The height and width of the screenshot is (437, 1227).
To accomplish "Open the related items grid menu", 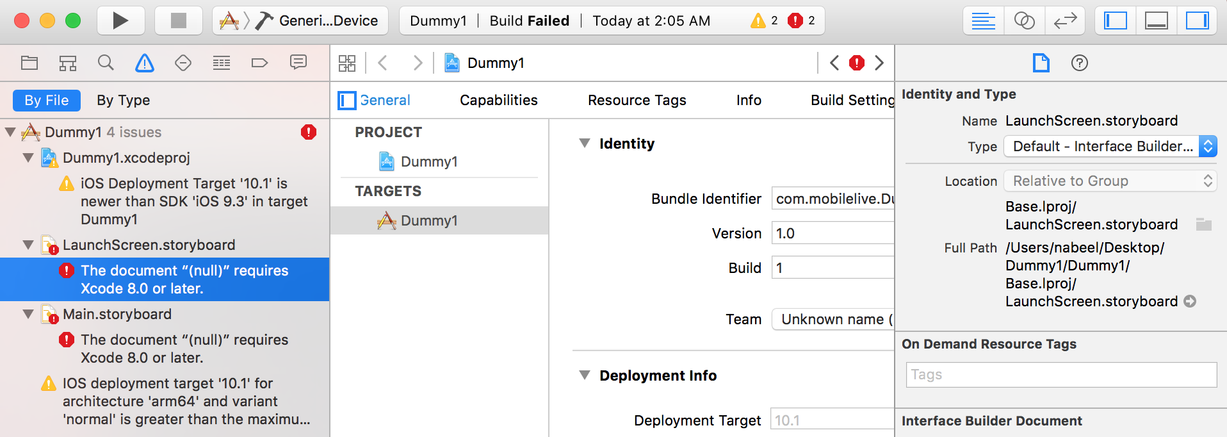I will click(347, 63).
